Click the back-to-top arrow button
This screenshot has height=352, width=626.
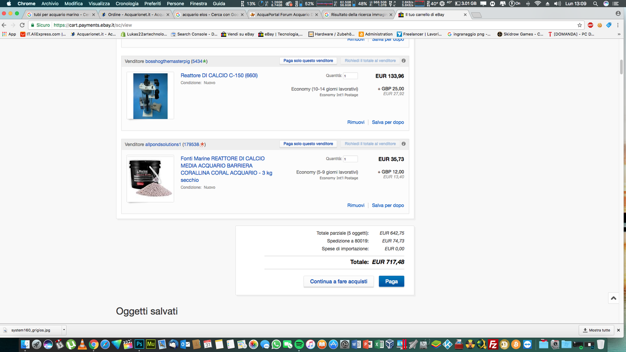click(x=613, y=298)
